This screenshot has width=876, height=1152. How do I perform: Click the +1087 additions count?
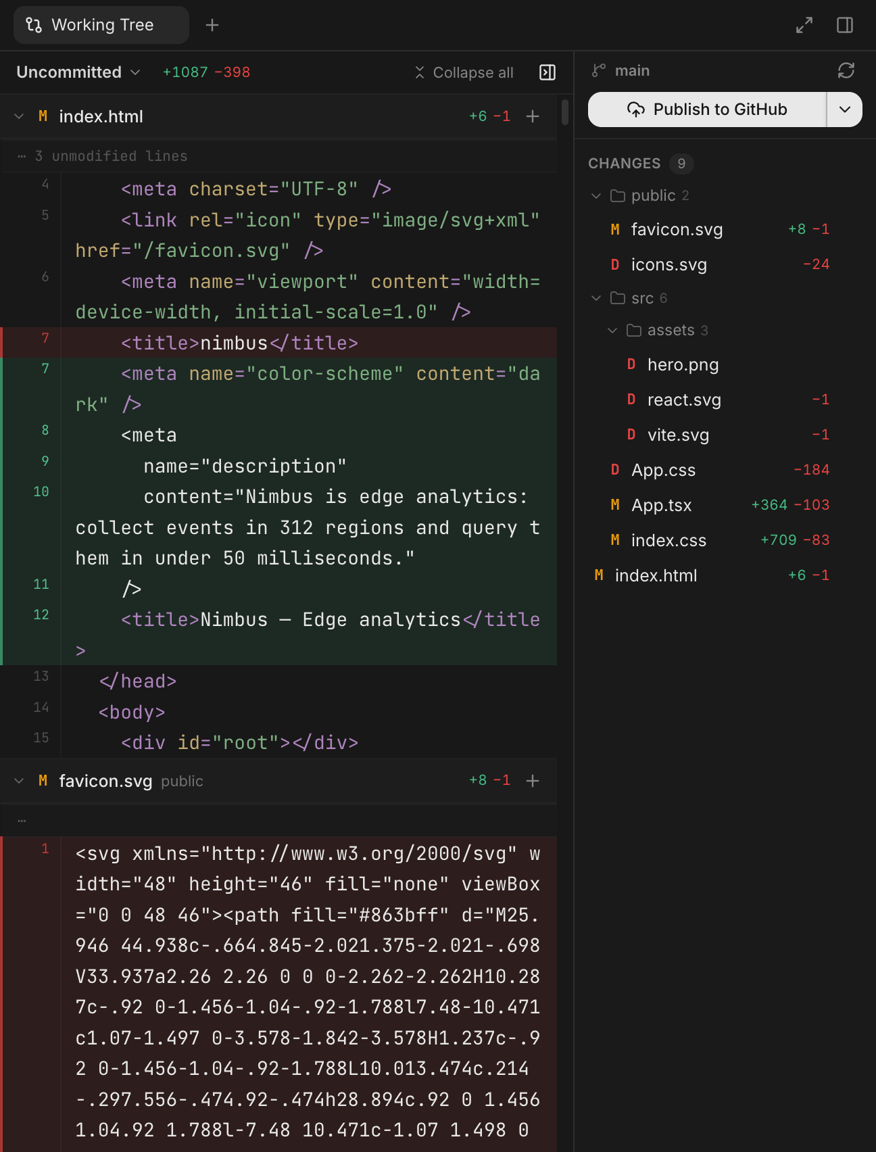point(185,72)
